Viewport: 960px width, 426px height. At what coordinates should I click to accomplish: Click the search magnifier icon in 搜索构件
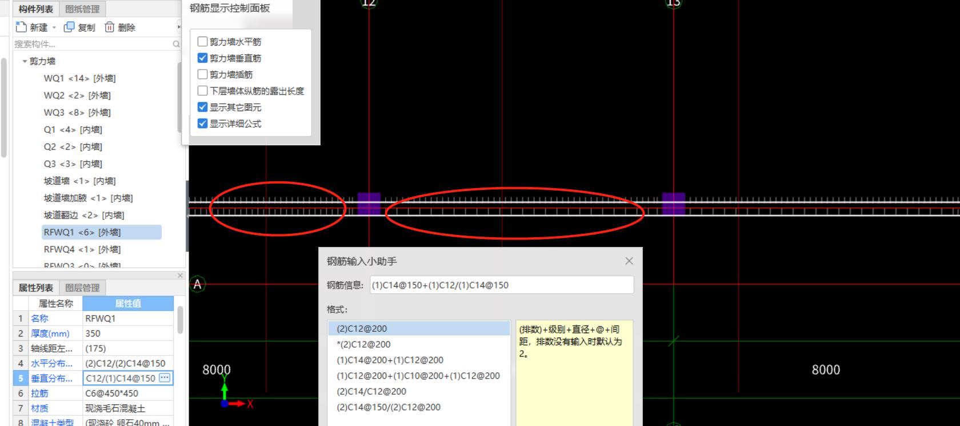click(176, 44)
